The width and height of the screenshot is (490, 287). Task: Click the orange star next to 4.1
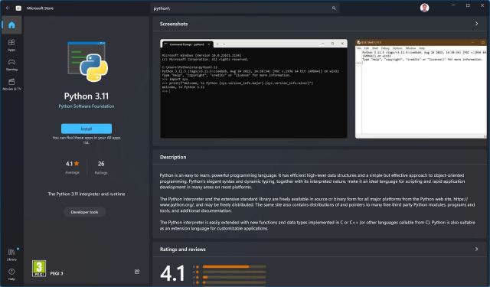77,163
